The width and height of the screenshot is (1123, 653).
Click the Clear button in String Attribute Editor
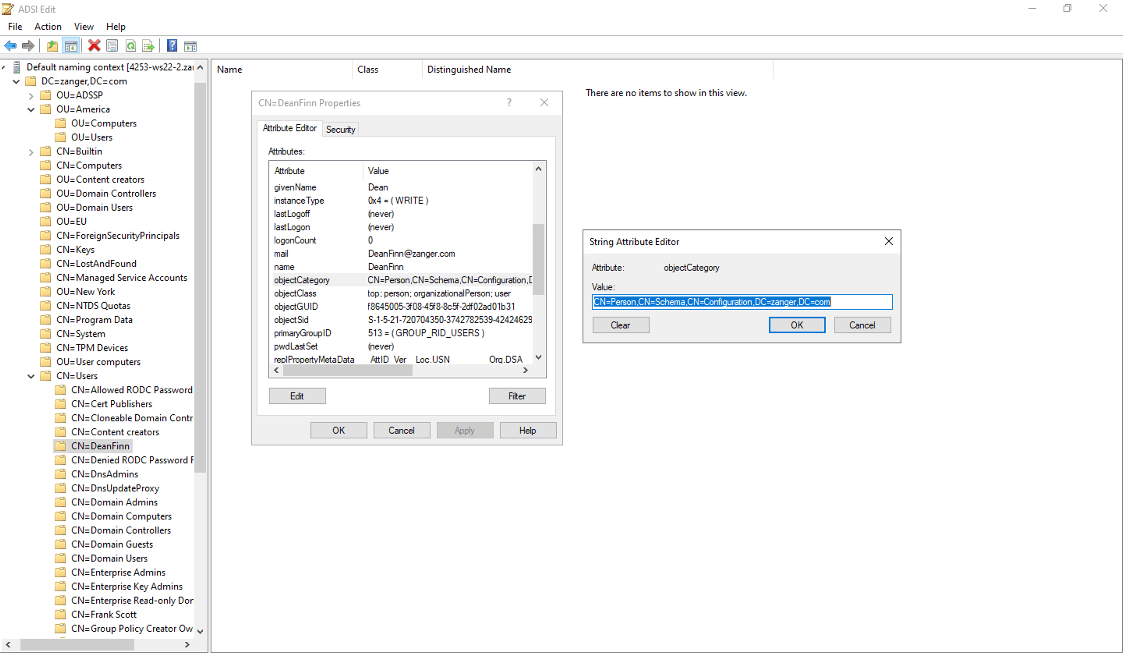pyautogui.click(x=620, y=325)
